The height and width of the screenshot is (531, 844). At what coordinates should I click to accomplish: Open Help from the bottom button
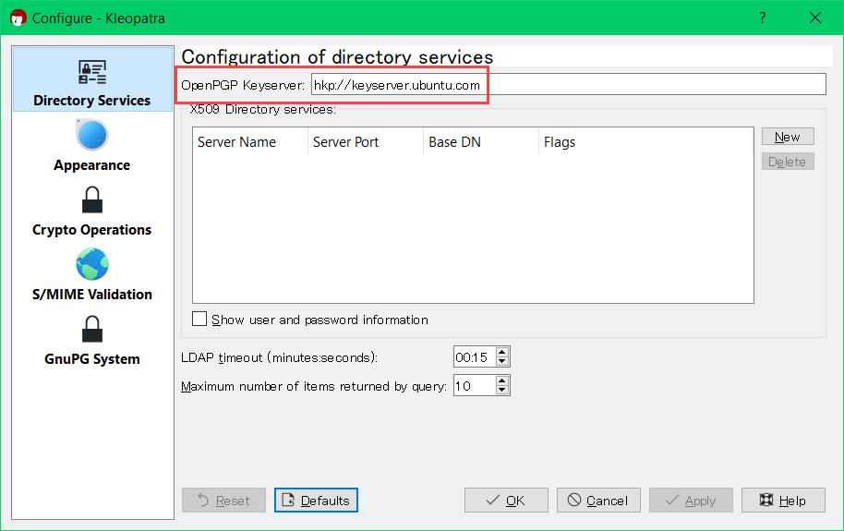click(783, 501)
